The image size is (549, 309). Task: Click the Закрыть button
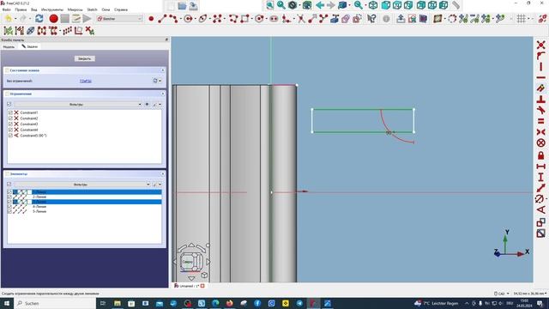pyautogui.click(x=84, y=58)
